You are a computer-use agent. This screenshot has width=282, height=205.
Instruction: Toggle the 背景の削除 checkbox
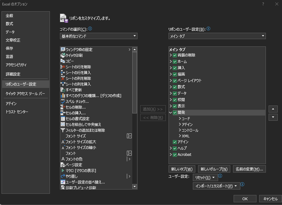(x=175, y=55)
